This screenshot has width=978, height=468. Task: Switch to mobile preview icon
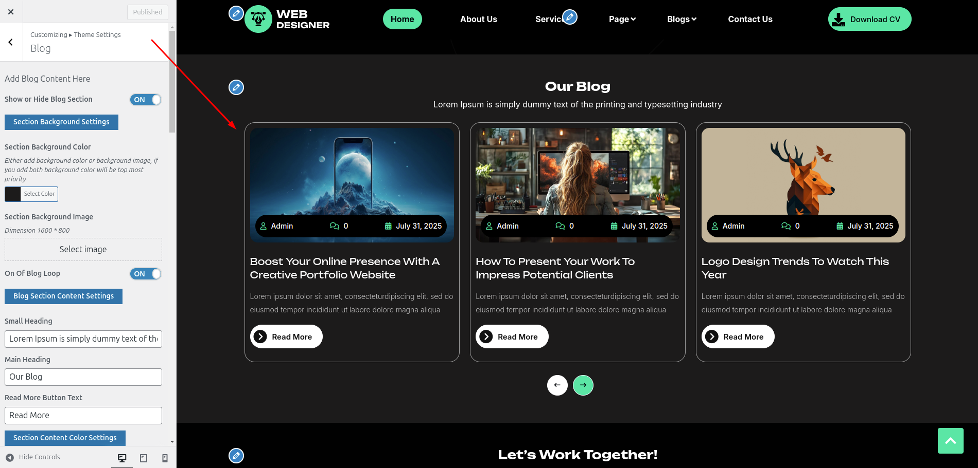pos(165,458)
